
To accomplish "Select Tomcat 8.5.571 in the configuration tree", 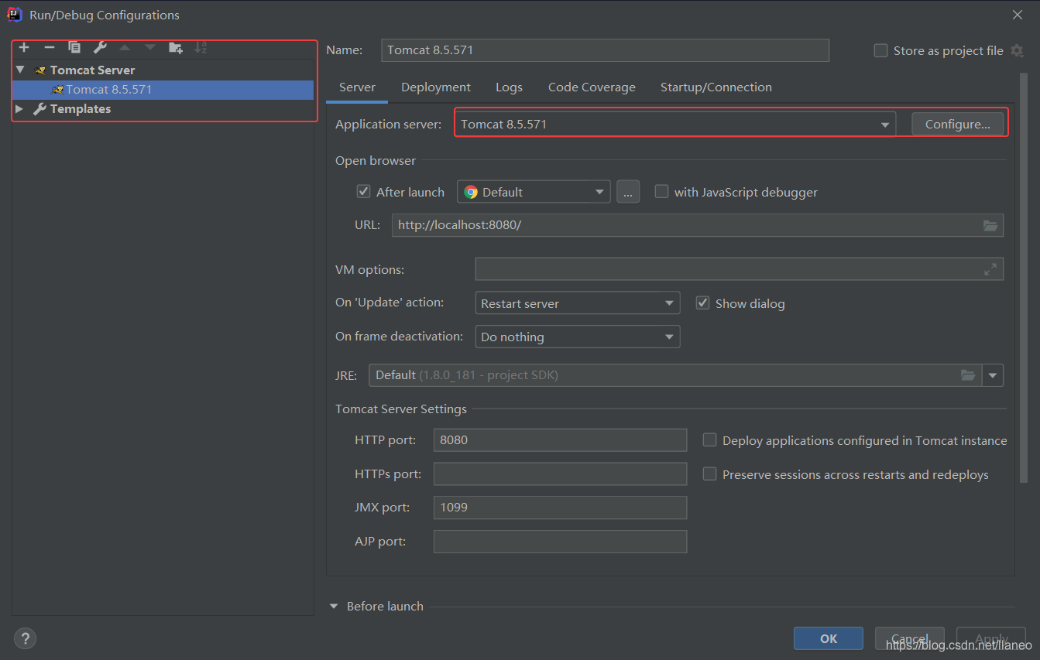I will 163,90.
